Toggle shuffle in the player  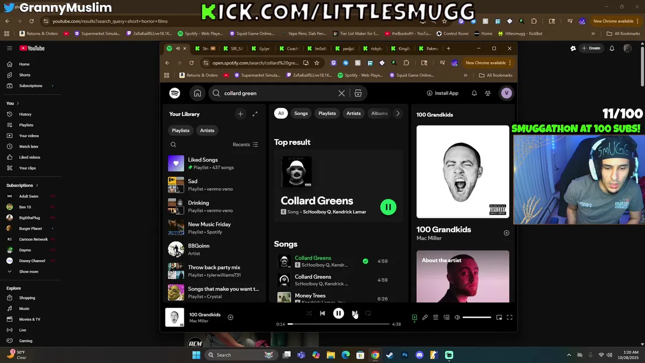pyautogui.click(x=309, y=314)
